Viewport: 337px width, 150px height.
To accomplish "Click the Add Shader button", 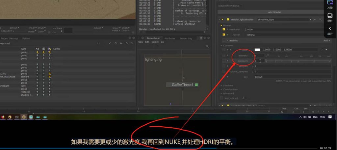I will tap(274, 12).
